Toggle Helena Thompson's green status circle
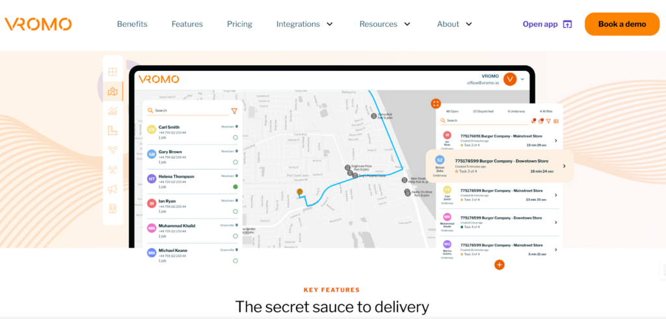The width and height of the screenshot is (666, 319). [235, 187]
